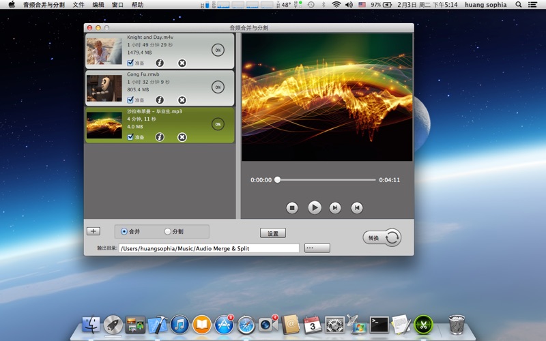Click the info icon for the mp3 file

click(160, 137)
